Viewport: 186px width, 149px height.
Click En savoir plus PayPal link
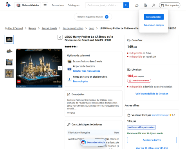point(80,81)
